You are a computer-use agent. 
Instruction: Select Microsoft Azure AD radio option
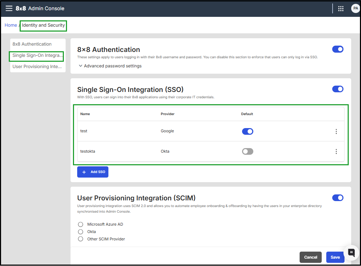coord(81,224)
